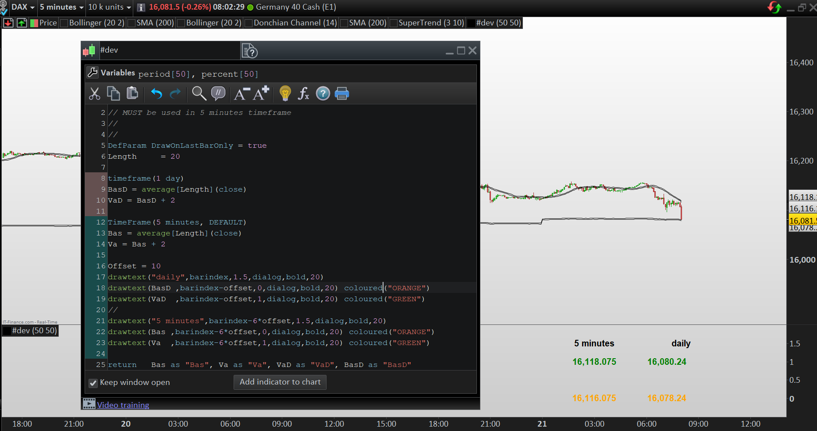The width and height of the screenshot is (817, 431).
Task: Click the Offset = 10 code line
Action: click(134, 266)
